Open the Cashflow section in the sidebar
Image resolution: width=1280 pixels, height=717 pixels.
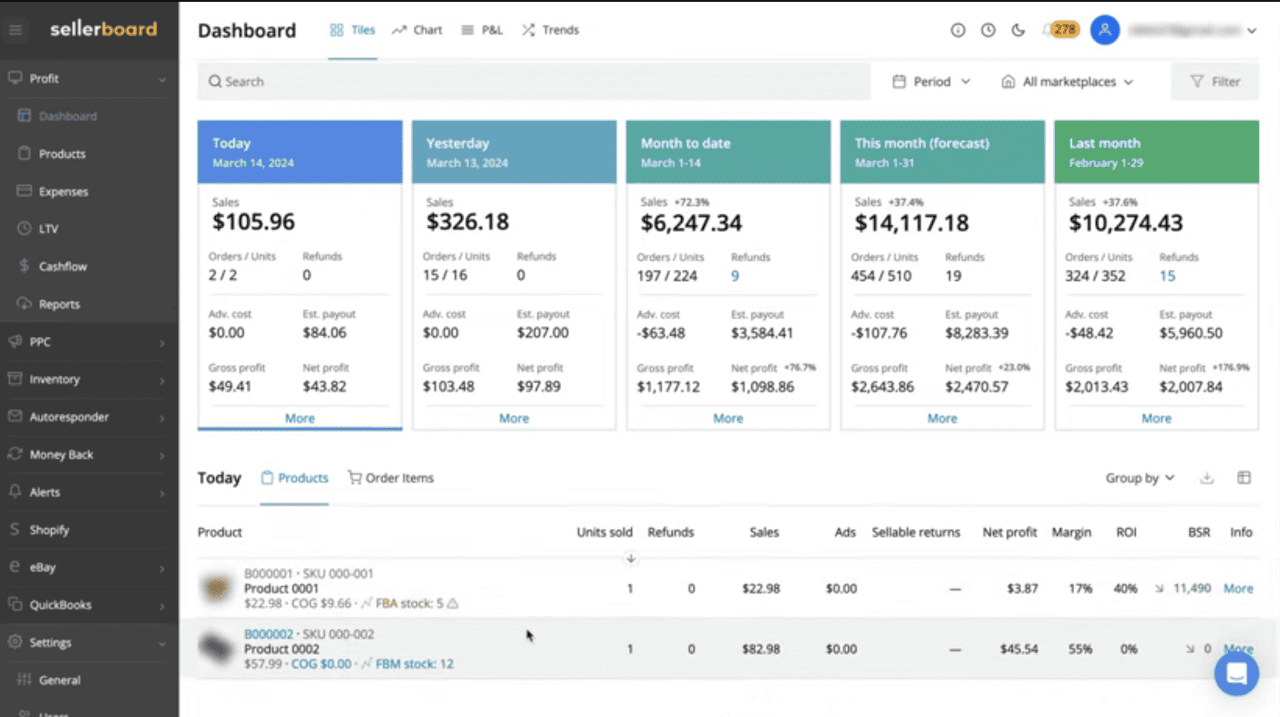tap(62, 266)
